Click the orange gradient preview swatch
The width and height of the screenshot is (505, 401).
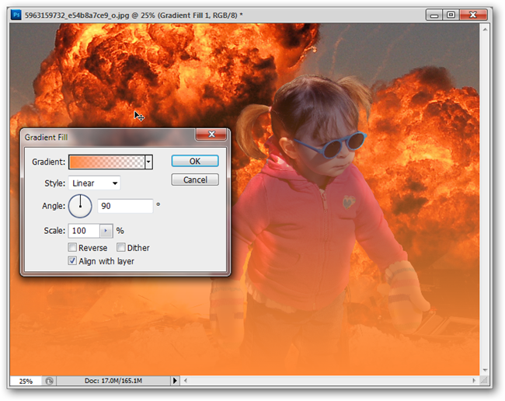point(107,162)
